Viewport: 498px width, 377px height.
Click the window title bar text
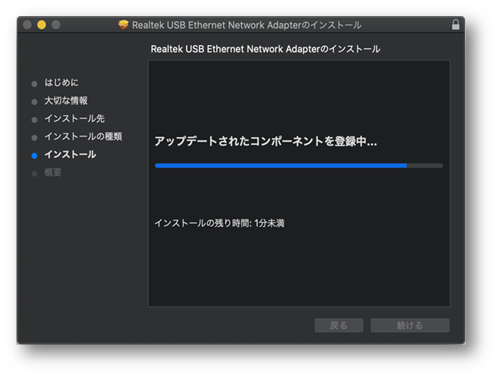click(x=247, y=25)
